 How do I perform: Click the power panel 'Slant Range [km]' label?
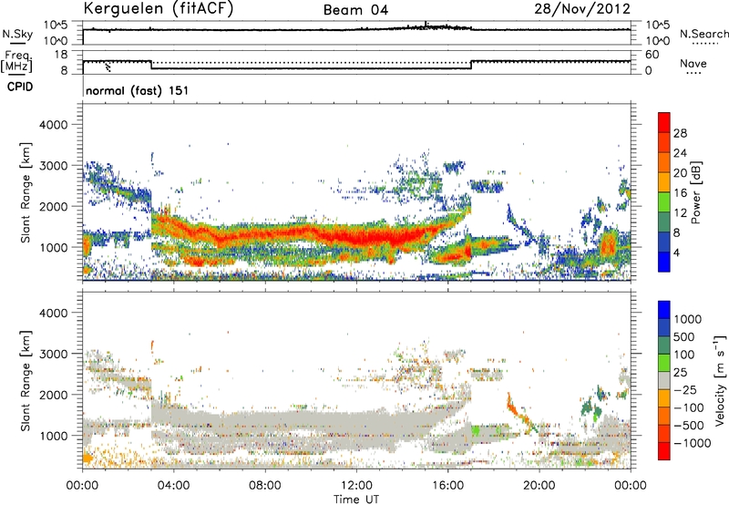(x=26, y=192)
